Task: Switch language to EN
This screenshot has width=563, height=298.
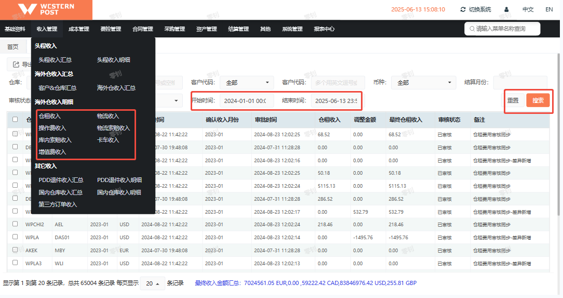Action: click(549, 9)
